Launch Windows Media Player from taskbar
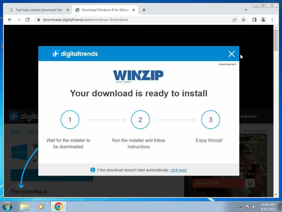 coord(41,206)
